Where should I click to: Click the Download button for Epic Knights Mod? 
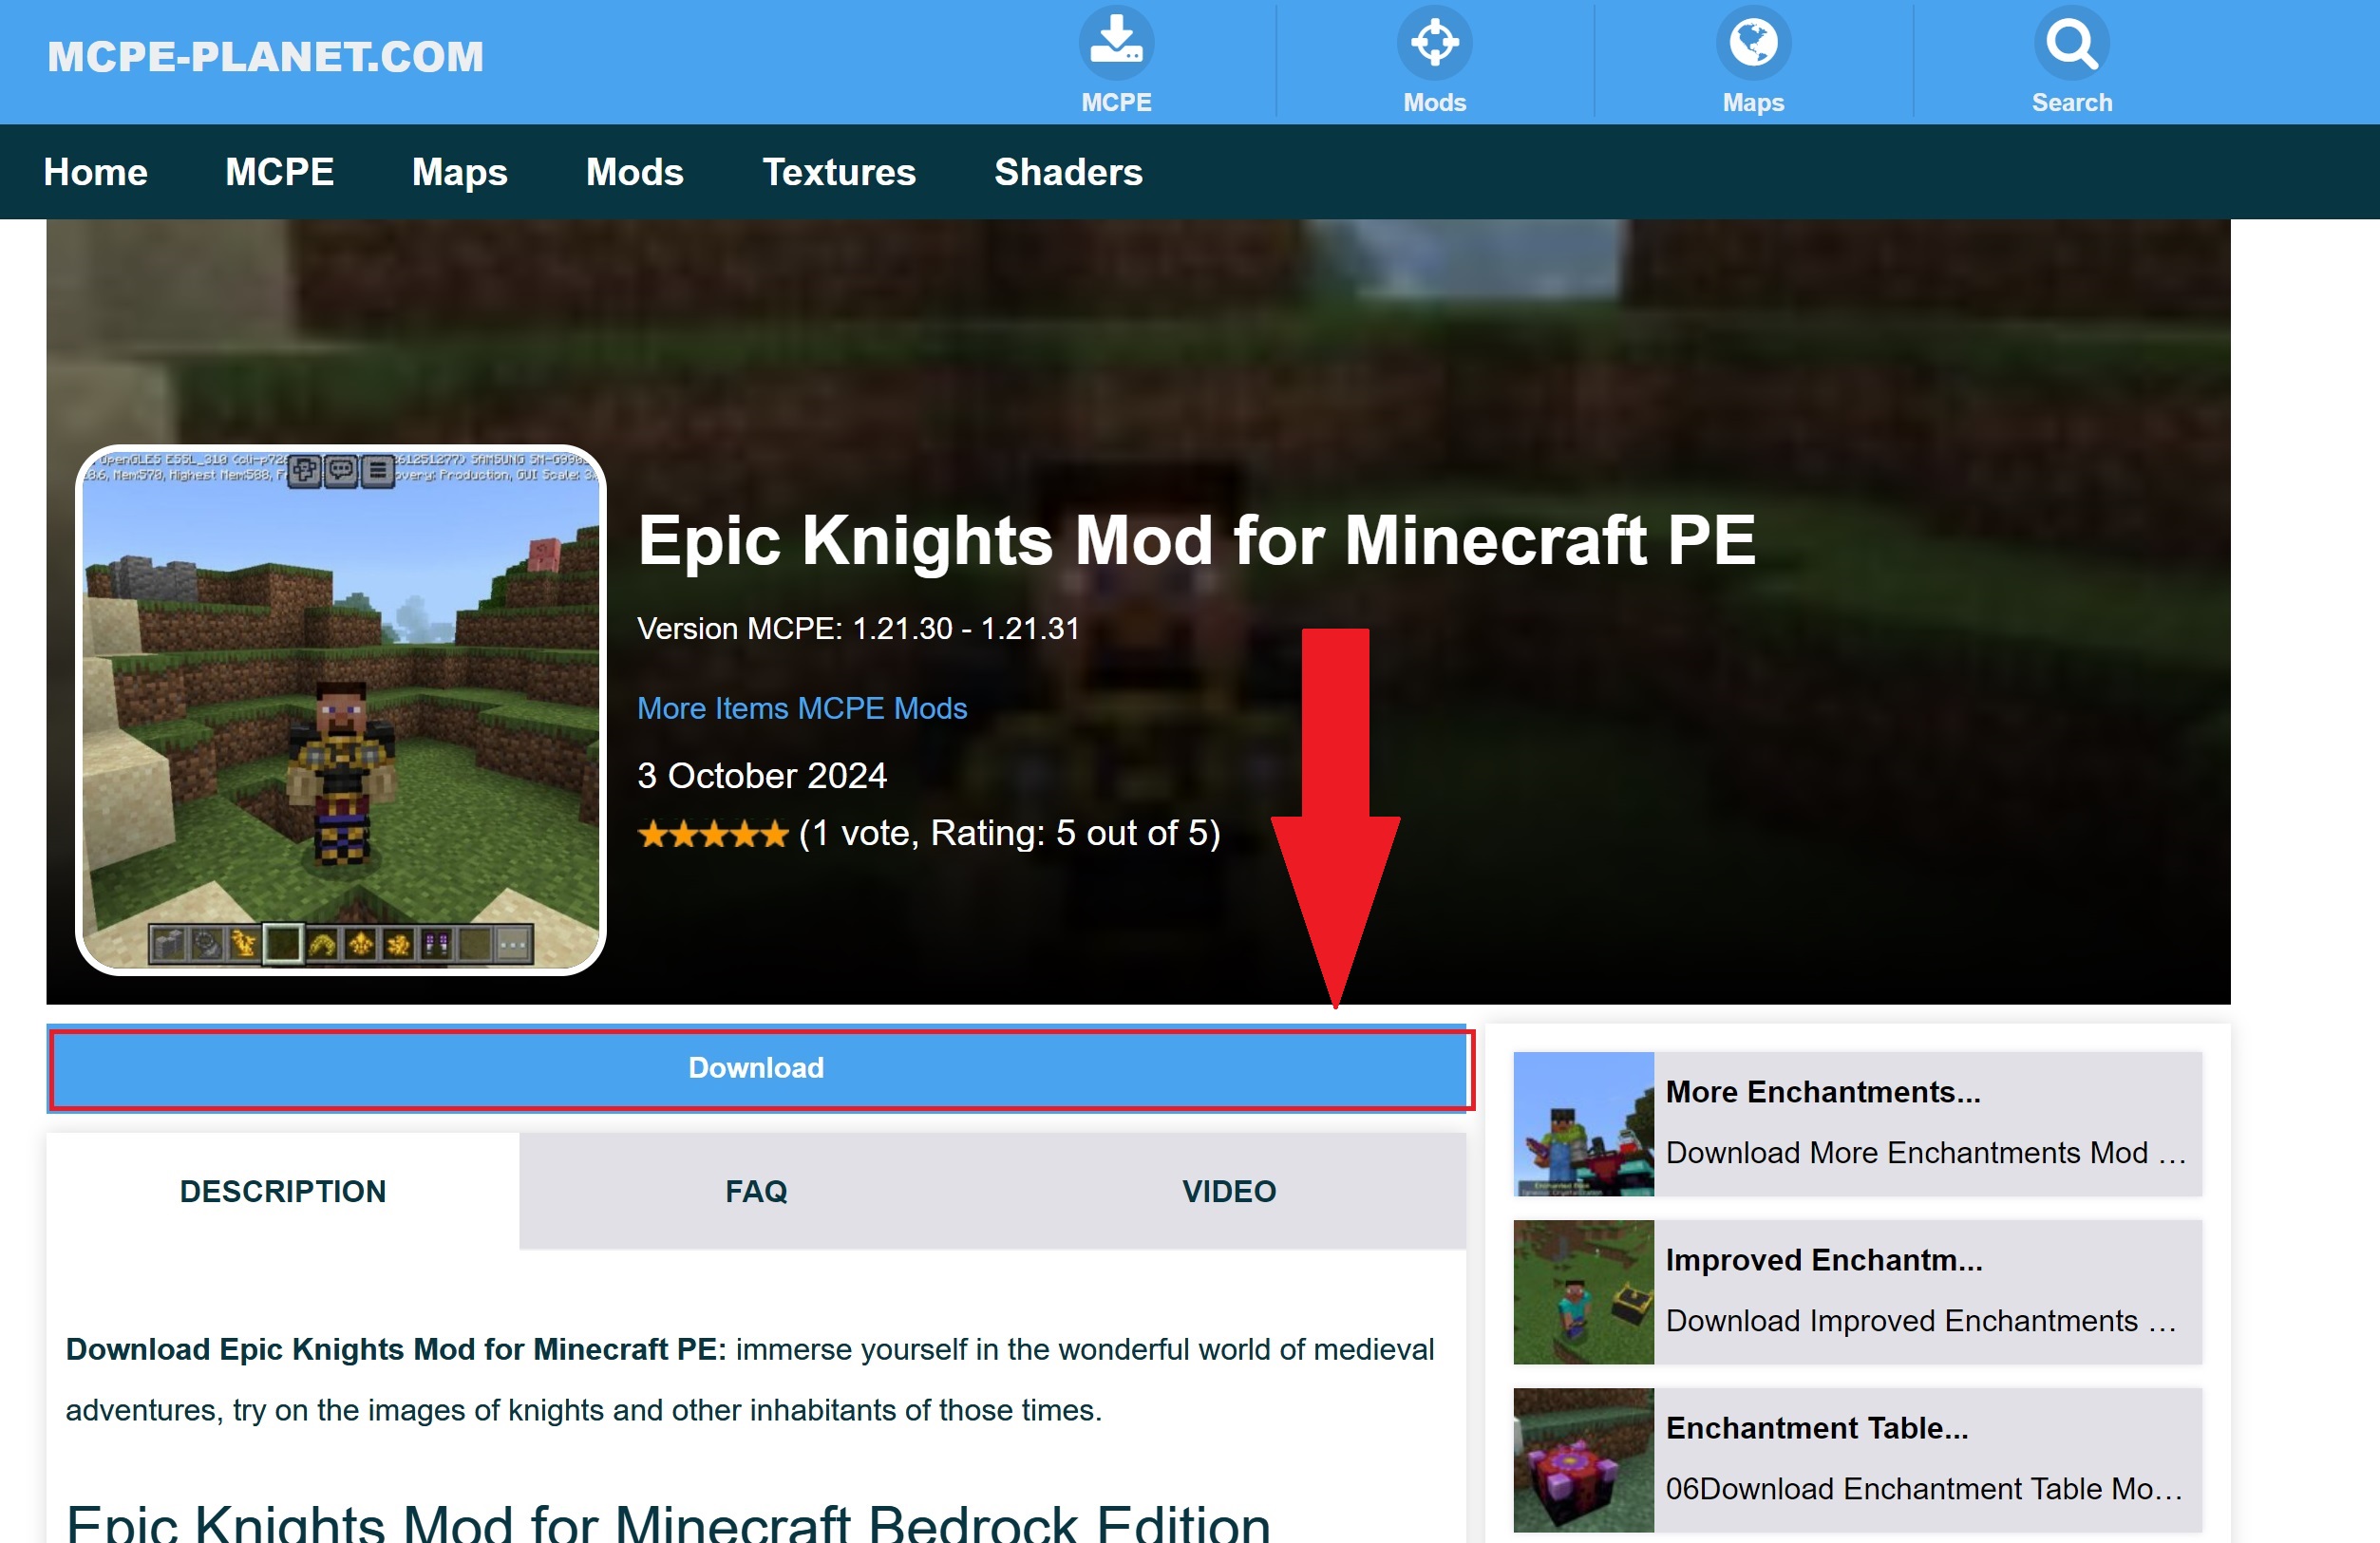tap(756, 1068)
